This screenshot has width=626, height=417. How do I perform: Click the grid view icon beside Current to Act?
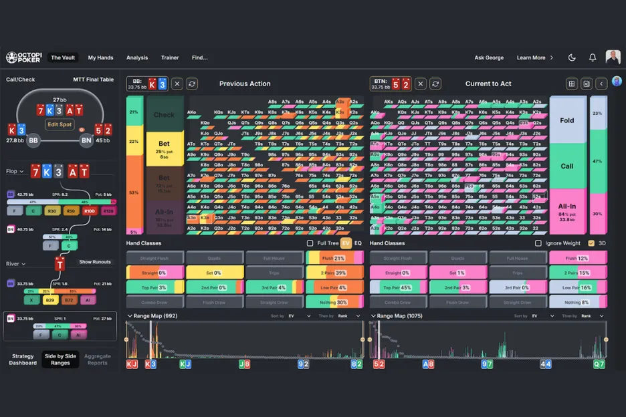[x=572, y=84]
